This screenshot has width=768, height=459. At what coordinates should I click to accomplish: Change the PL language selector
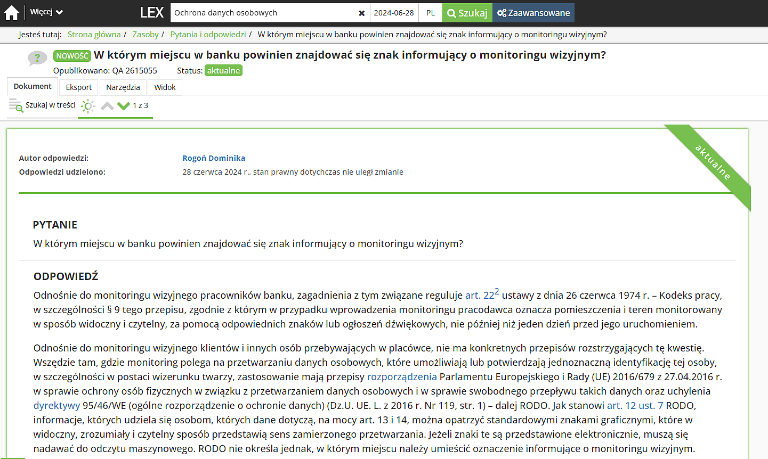tap(431, 13)
